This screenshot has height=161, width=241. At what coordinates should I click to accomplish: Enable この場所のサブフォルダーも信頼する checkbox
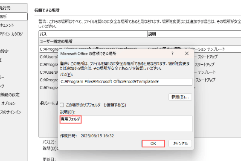click(62, 105)
